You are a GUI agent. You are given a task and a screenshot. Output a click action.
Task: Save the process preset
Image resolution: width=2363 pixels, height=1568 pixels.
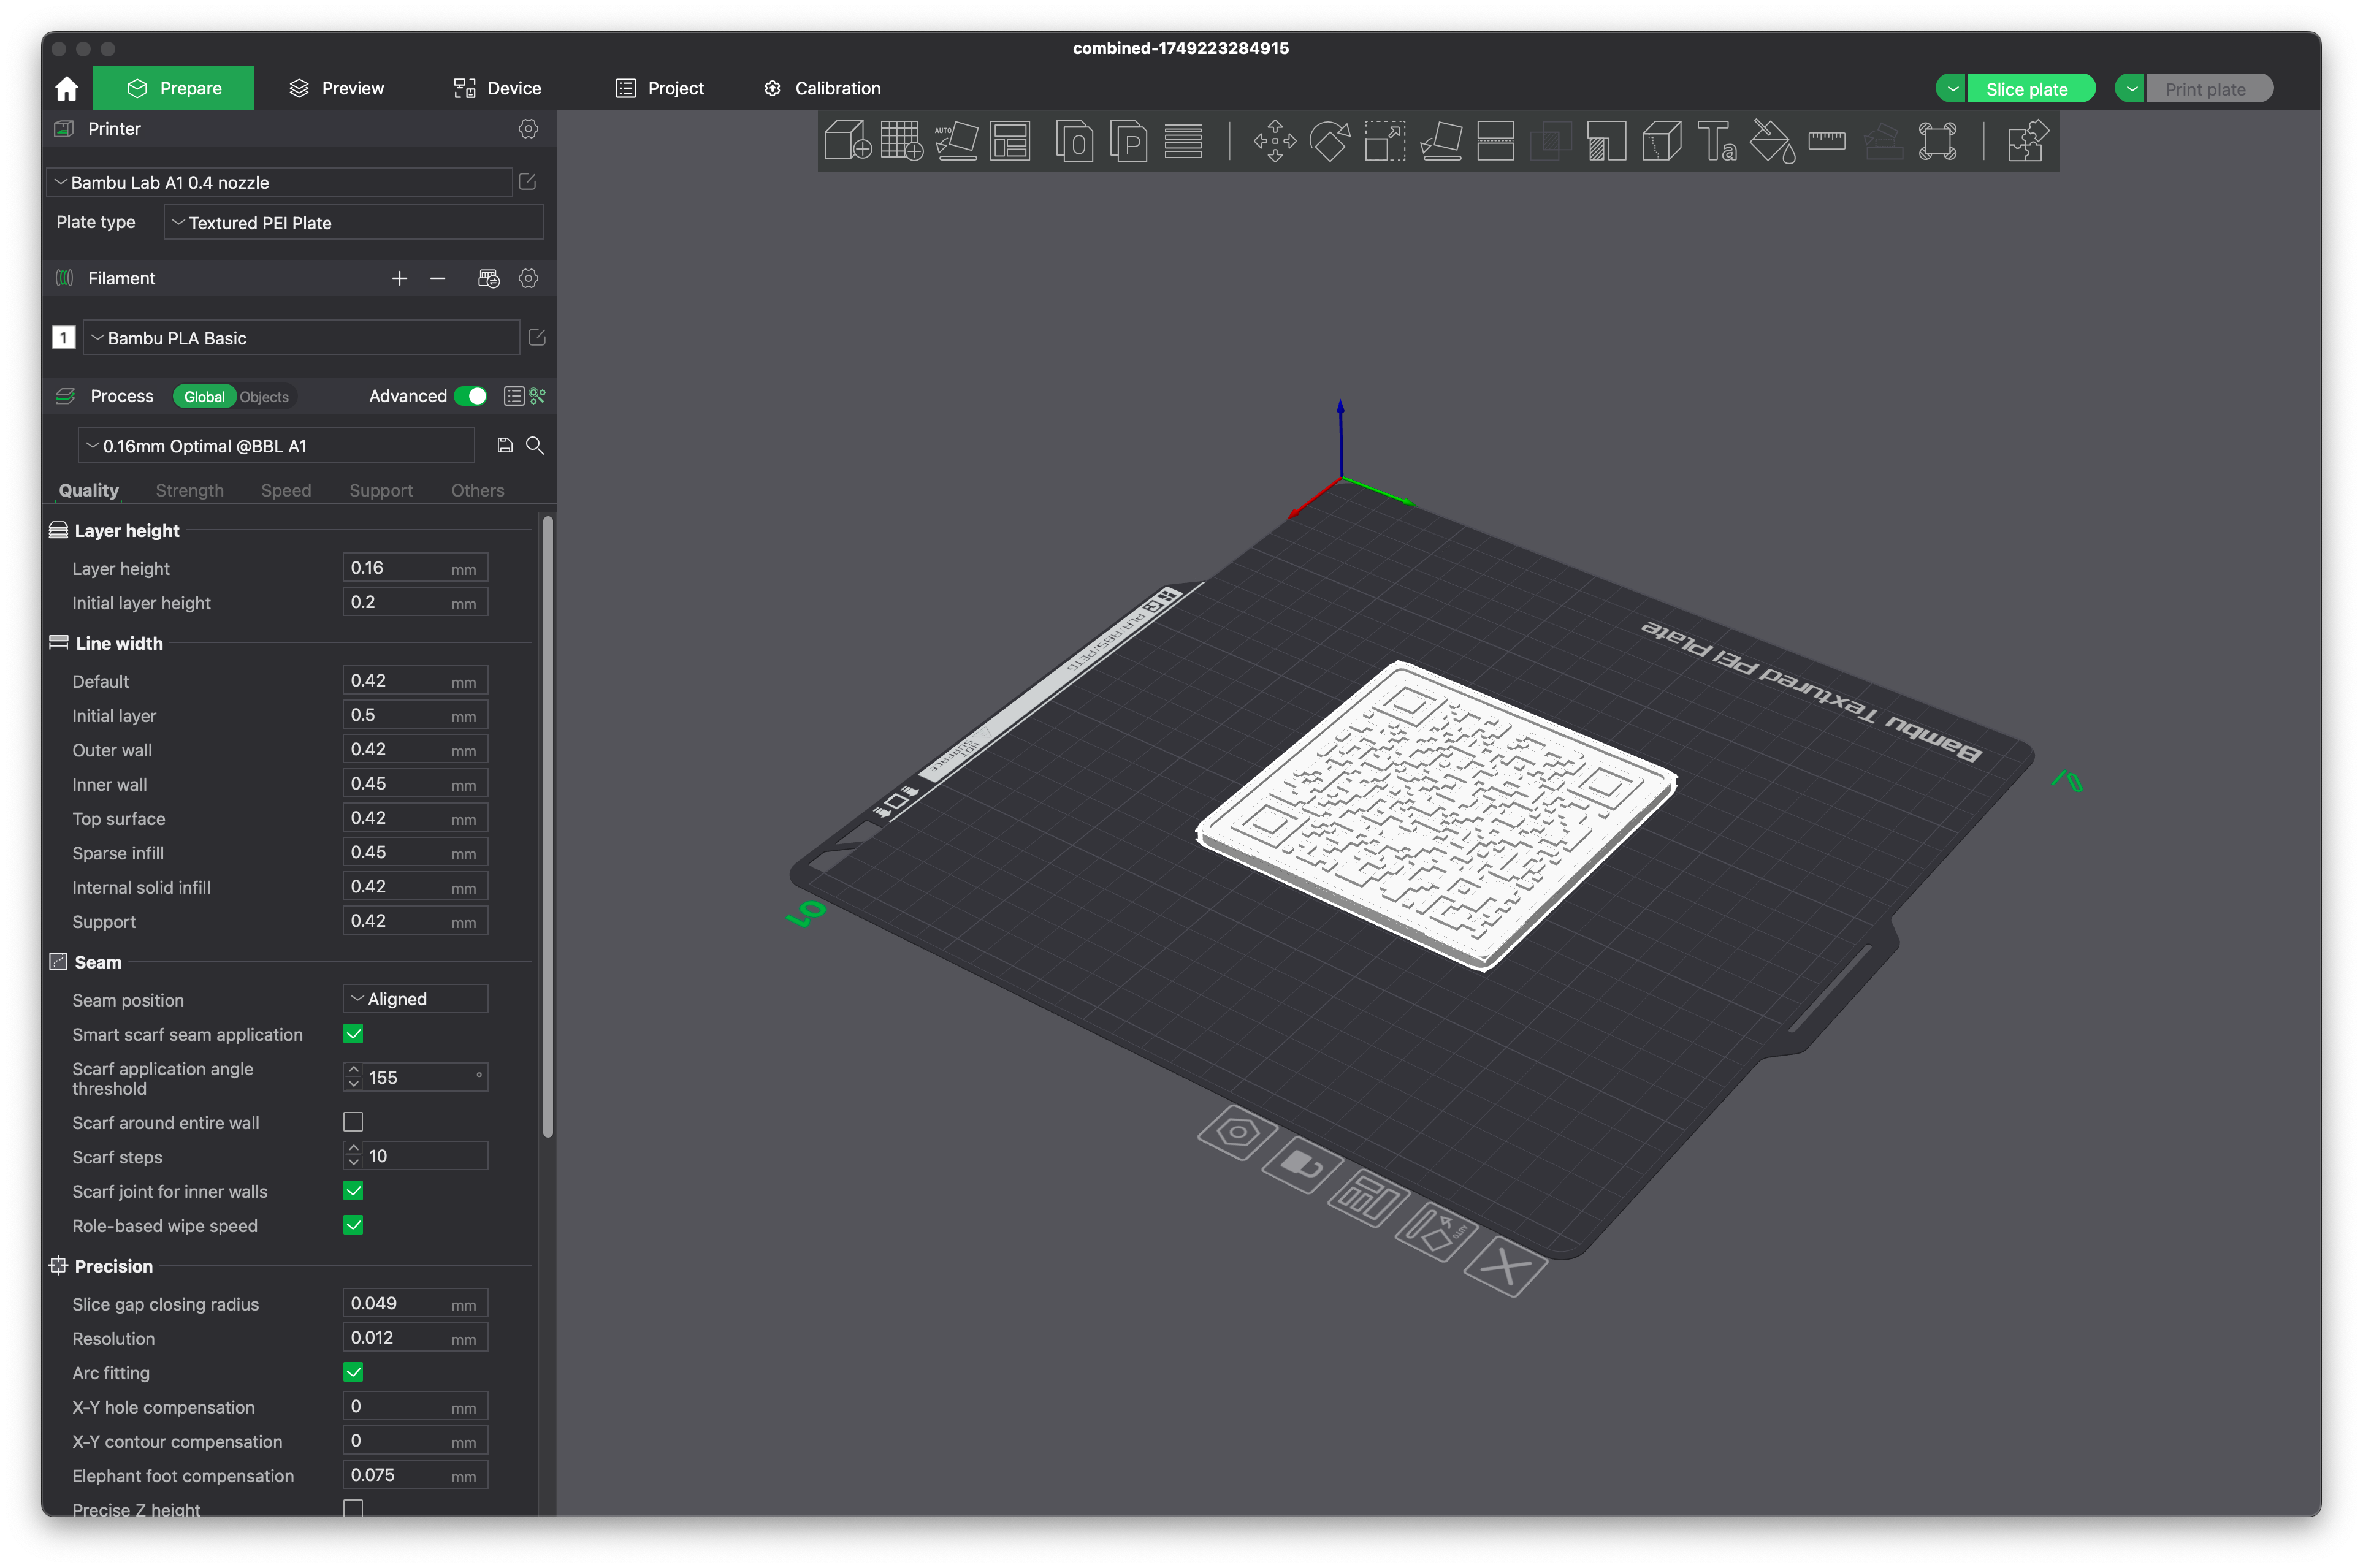pos(505,446)
